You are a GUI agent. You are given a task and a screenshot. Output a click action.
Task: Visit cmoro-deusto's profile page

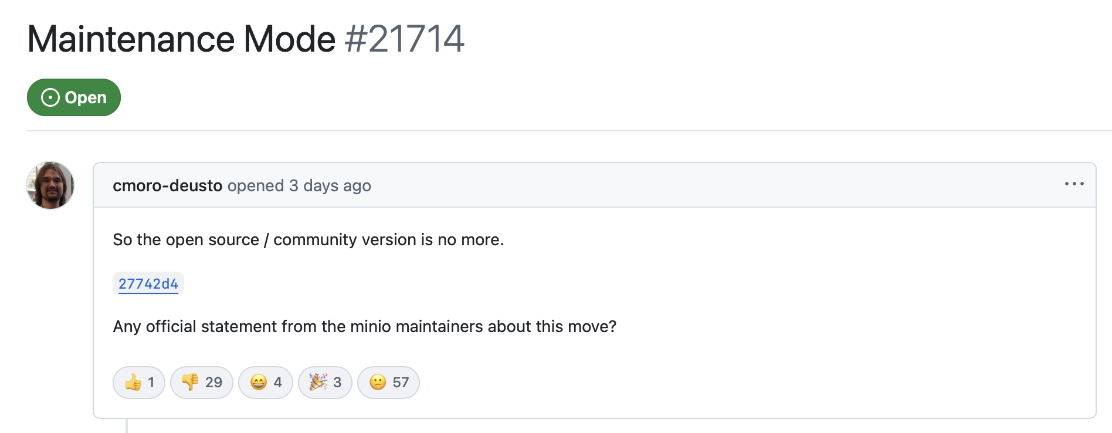pos(168,185)
